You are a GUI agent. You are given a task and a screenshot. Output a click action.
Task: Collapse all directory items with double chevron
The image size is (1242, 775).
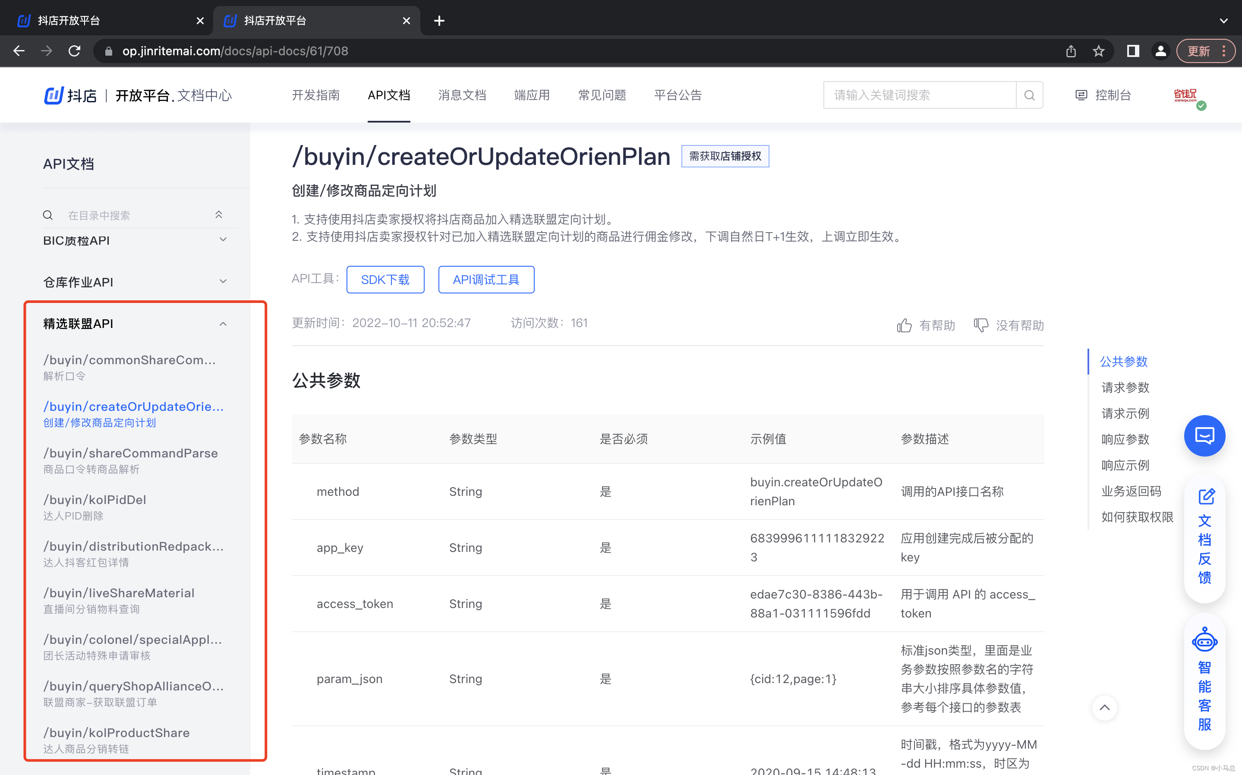click(219, 215)
